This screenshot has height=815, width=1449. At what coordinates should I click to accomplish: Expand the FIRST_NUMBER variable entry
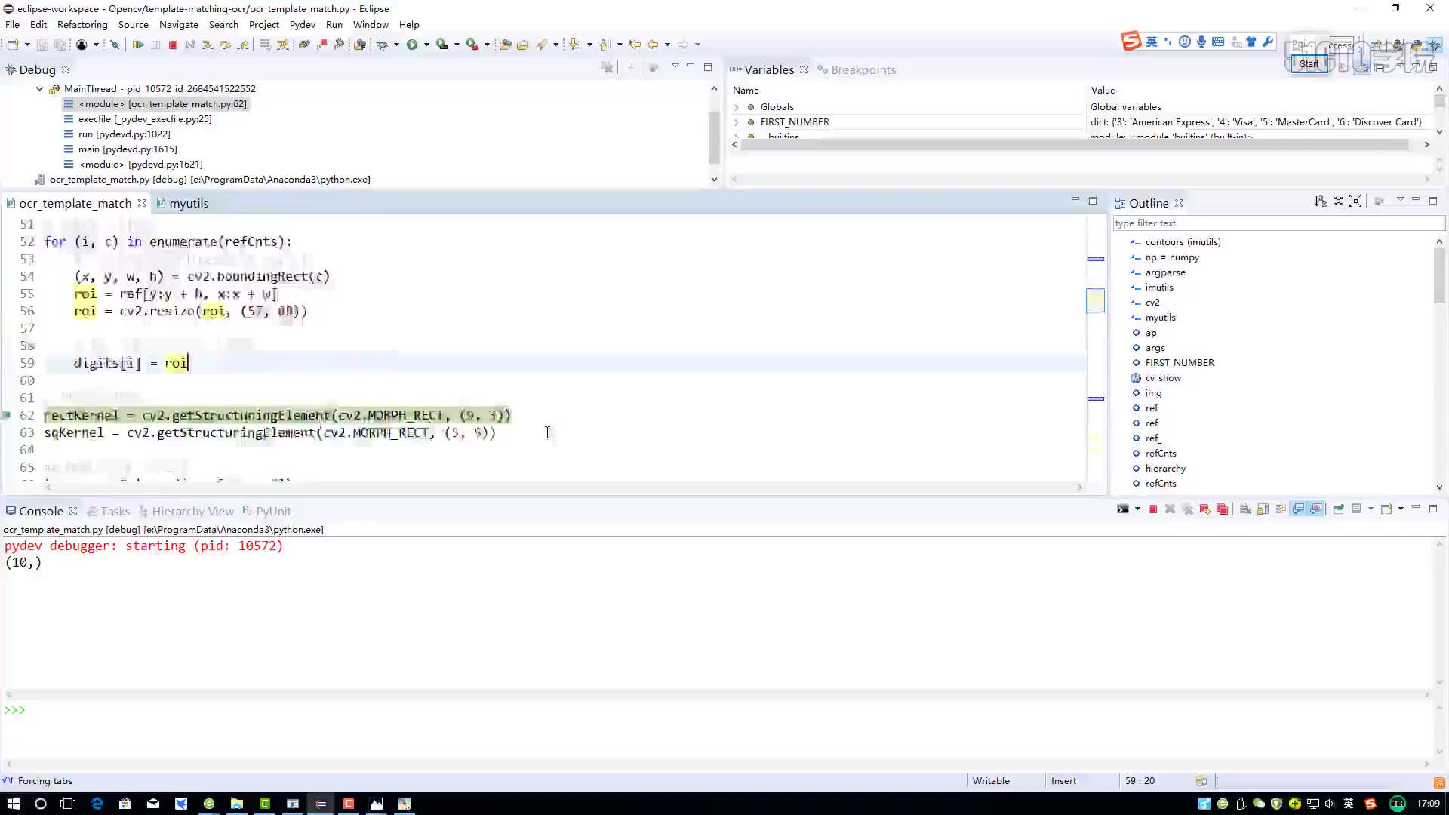click(737, 121)
